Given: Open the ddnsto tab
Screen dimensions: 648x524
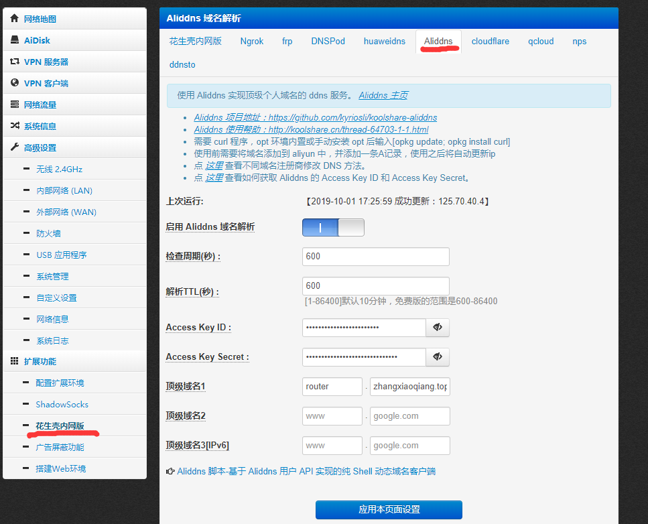Looking at the screenshot, I should 182,64.
